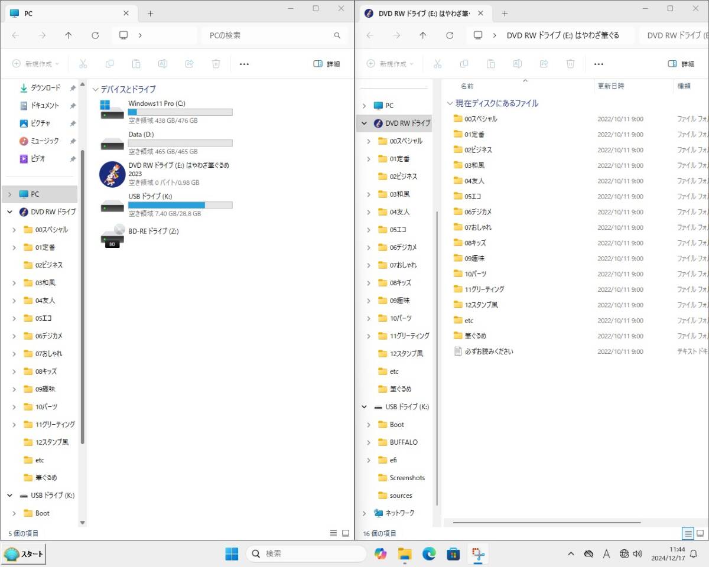Collapse DVD RW ドライブ node in left window tree
The width and height of the screenshot is (709, 567).
tap(9, 212)
